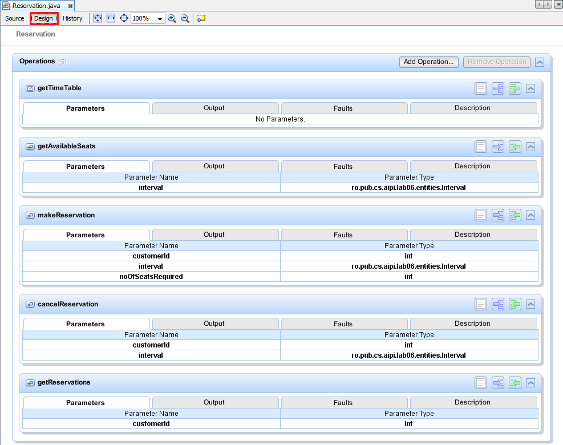The width and height of the screenshot is (563, 445).
Task: Open the Faults tab of getReservations
Action: [x=345, y=403]
